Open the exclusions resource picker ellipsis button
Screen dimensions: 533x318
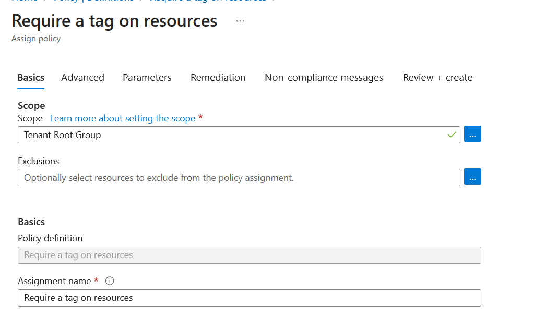pyautogui.click(x=472, y=176)
